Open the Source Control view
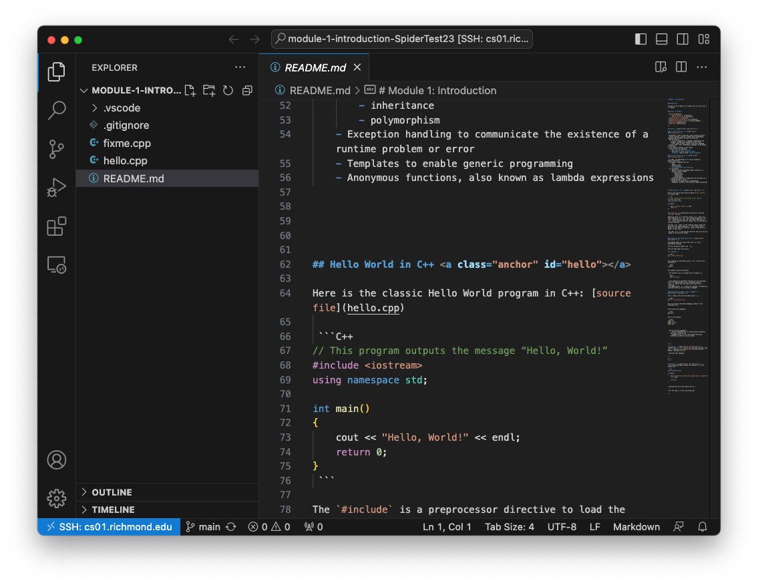 (x=57, y=149)
